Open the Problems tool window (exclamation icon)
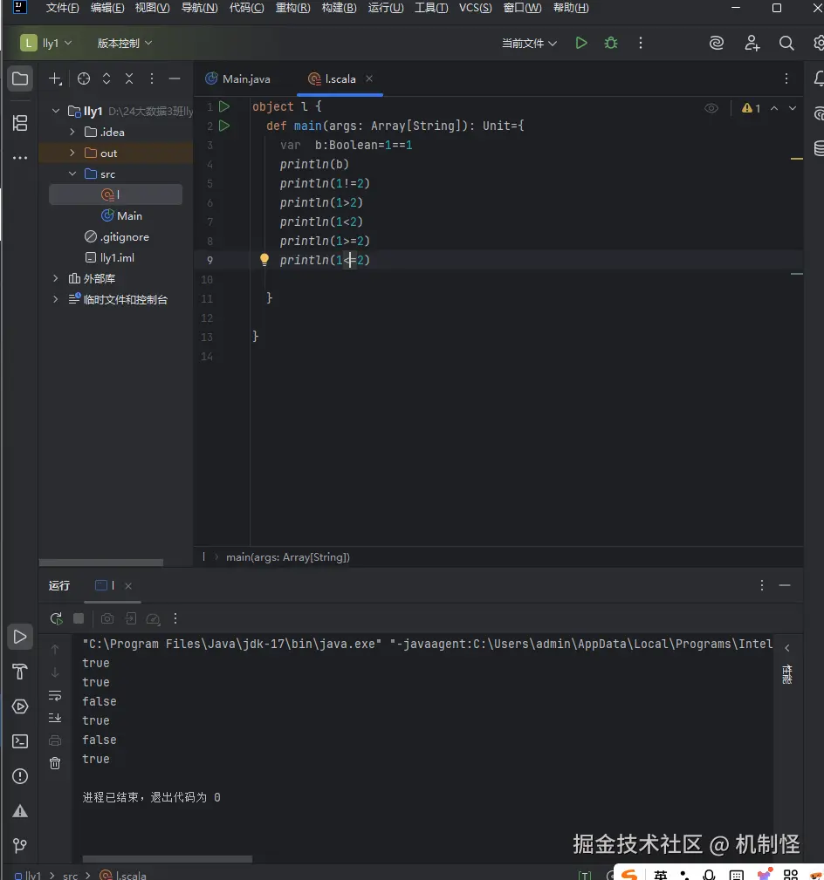Screen dimensions: 824x880 point(19,776)
